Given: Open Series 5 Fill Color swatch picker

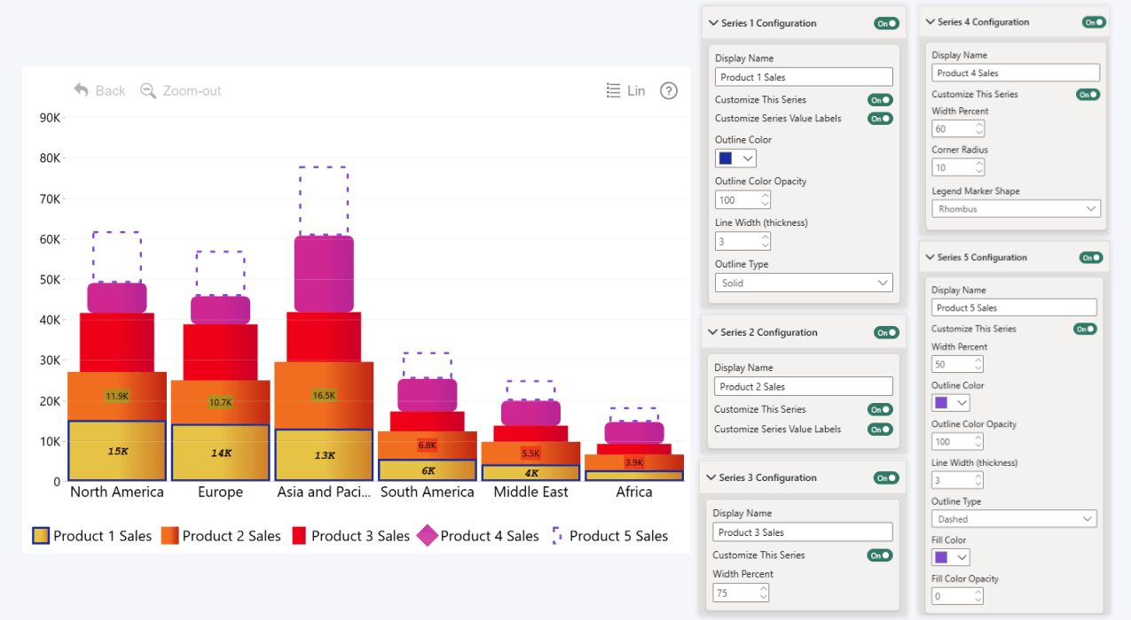Looking at the screenshot, I should pyautogui.click(x=950, y=557).
